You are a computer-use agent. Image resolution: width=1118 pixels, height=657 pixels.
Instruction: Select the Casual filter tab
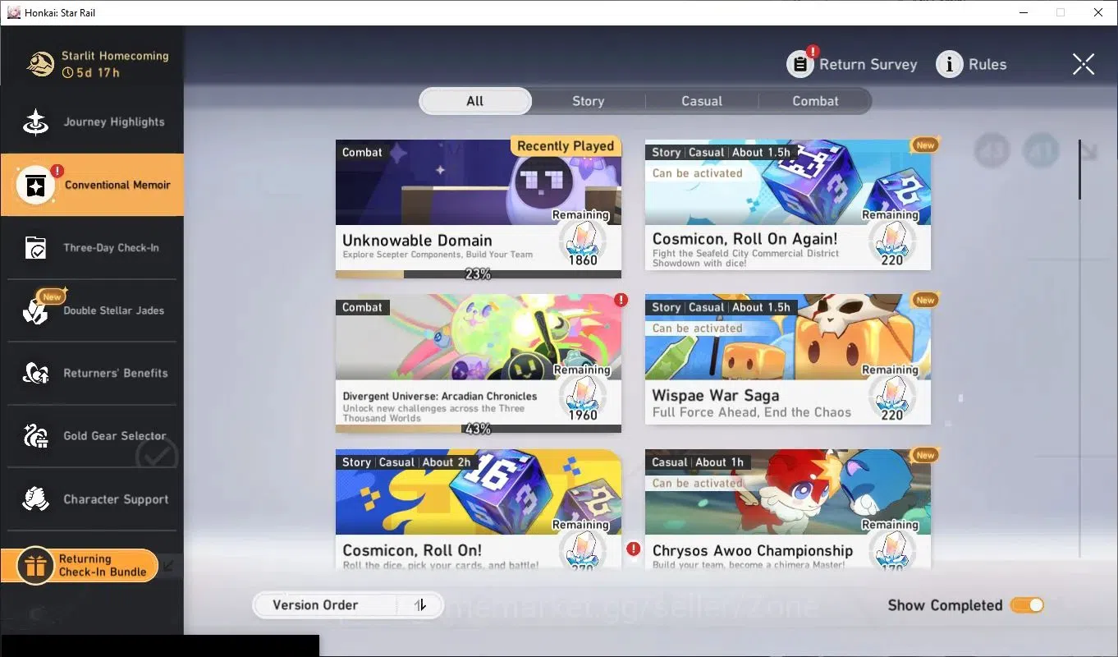coord(702,101)
